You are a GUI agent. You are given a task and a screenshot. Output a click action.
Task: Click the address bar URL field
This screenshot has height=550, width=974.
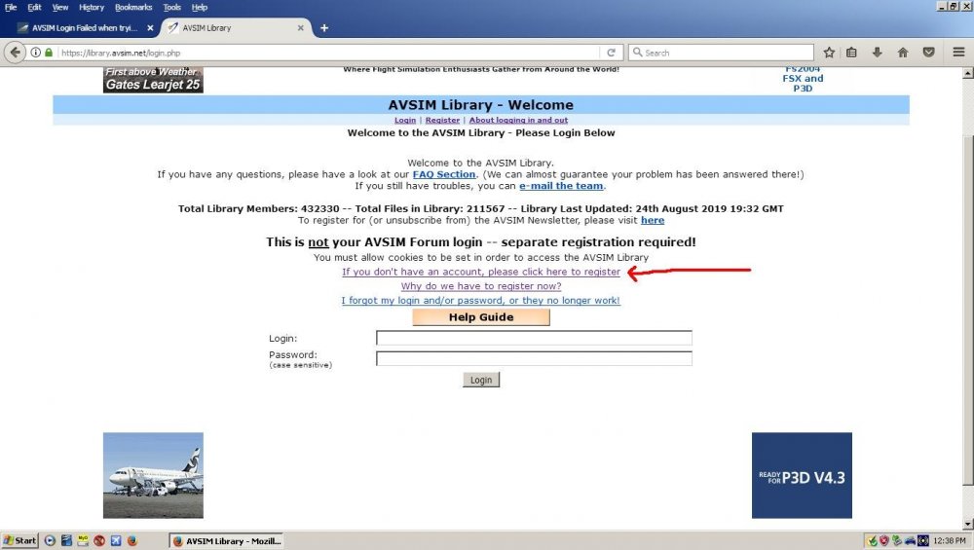(x=329, y=53)
